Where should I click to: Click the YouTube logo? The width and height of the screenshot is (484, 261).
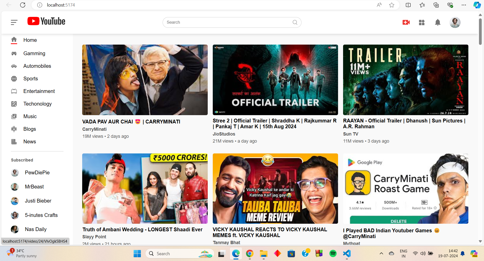pos(46,21)
